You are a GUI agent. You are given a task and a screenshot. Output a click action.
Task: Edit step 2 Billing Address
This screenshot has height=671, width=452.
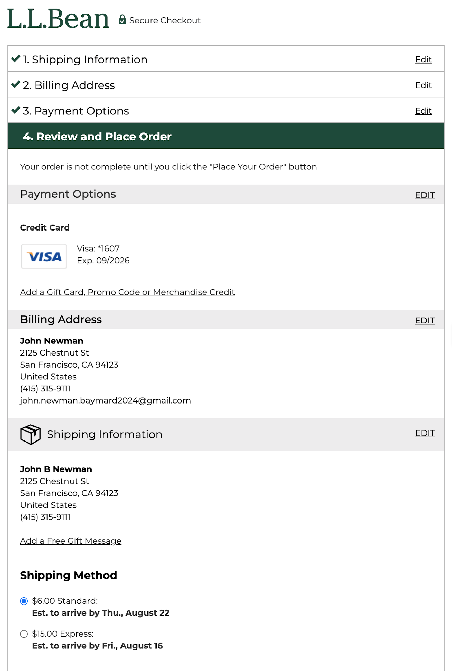pos(423,85)
